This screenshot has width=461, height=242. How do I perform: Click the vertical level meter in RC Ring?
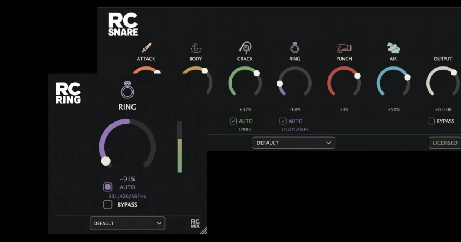coord(180,147)
